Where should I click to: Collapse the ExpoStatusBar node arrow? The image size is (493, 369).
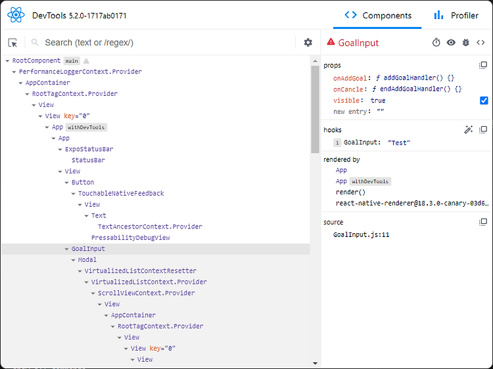[x=60, y=150]
